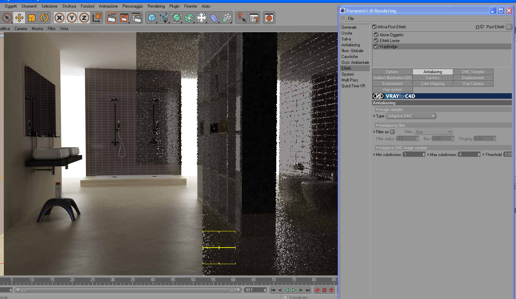Viewport: 516px width, 299px height.
Task: Add a cube primitive object
Action: 152,18
